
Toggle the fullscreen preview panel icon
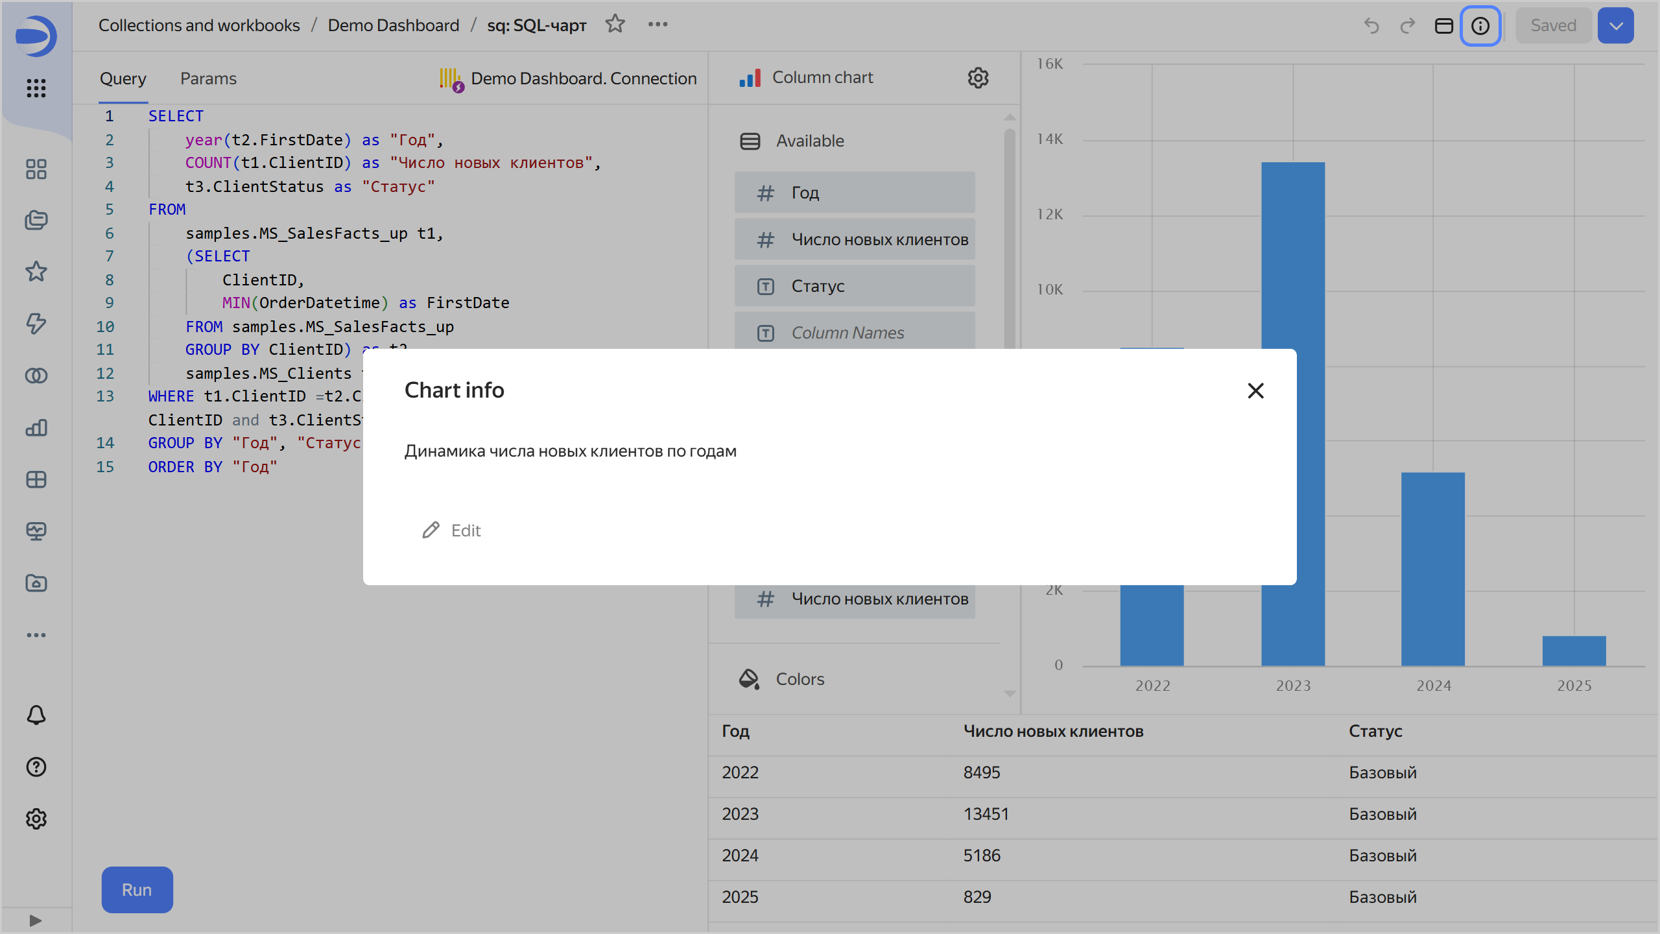(x=1443, y=26)
